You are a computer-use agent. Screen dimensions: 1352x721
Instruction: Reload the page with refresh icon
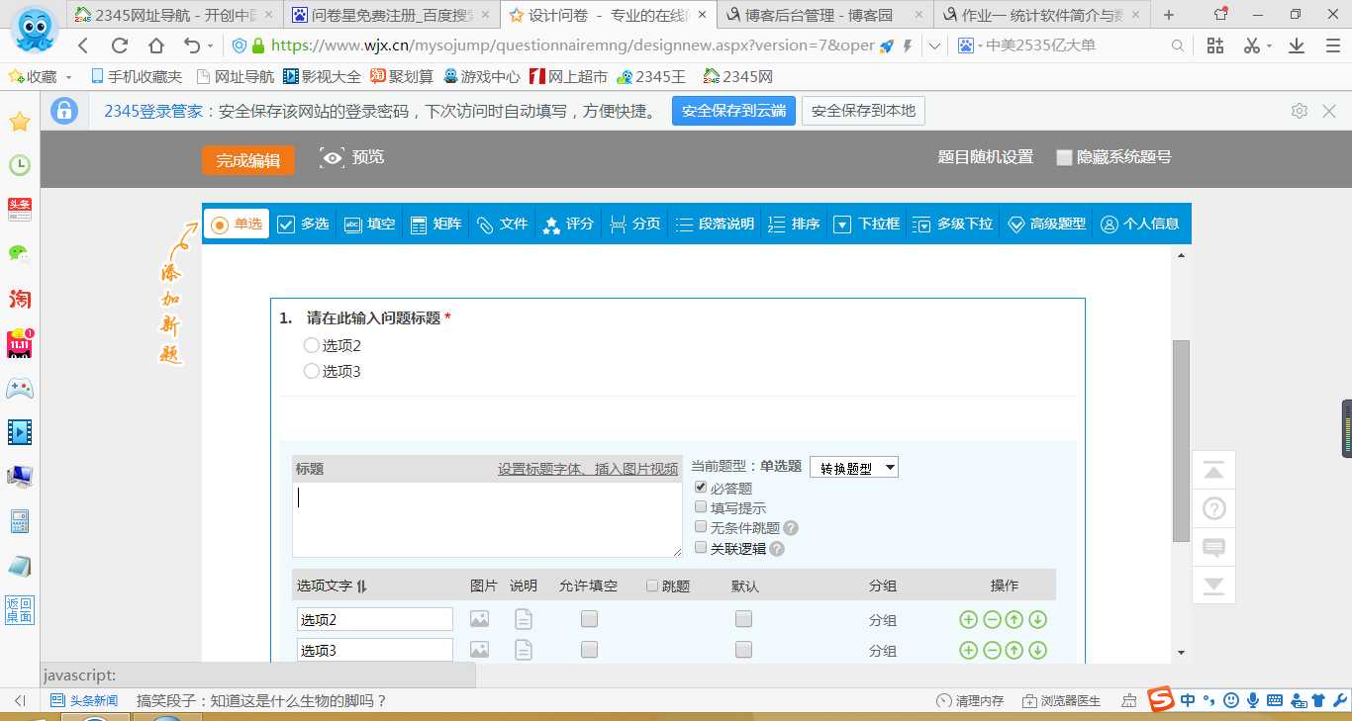click(120, 45)
